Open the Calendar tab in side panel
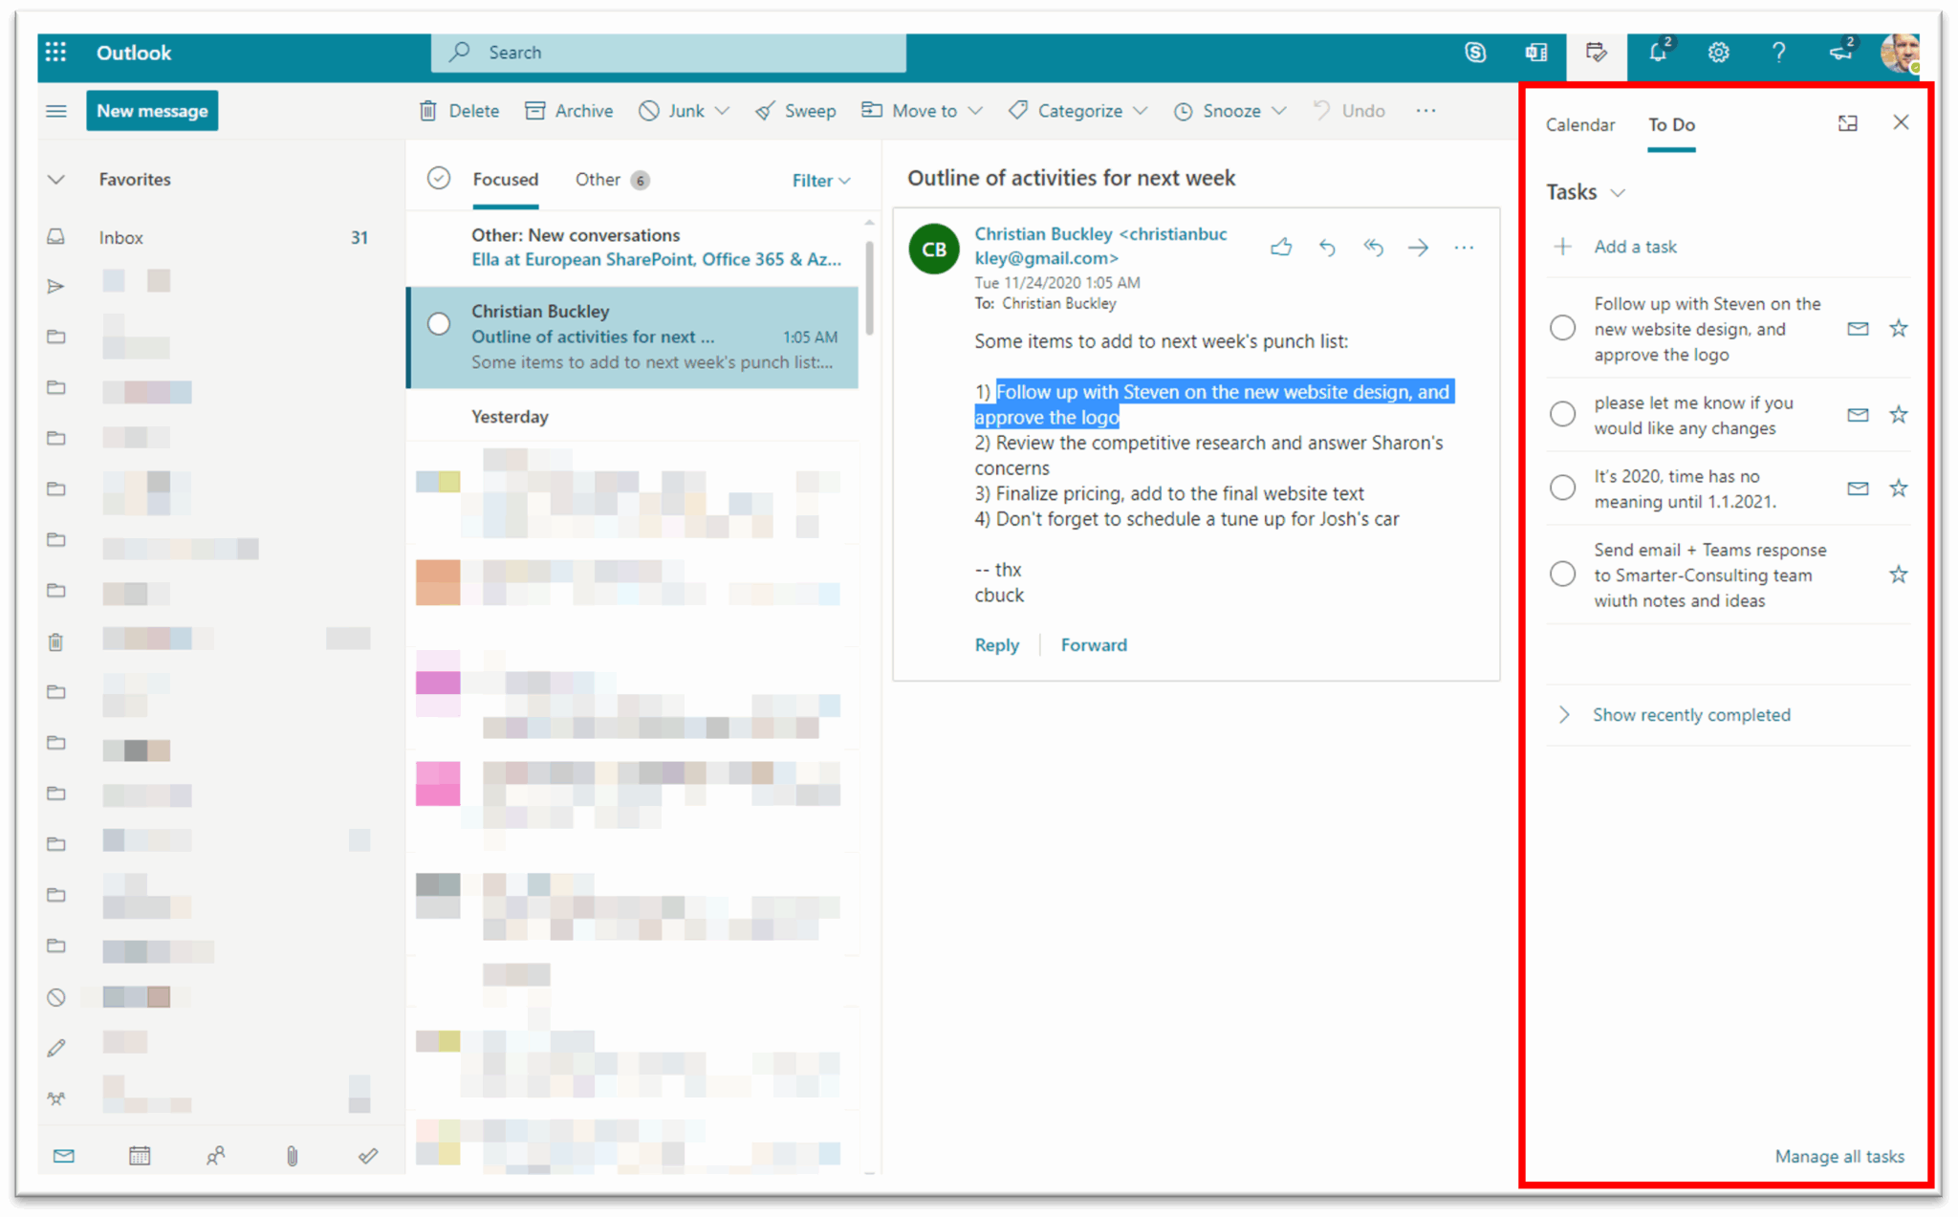 coord(1579,124)
